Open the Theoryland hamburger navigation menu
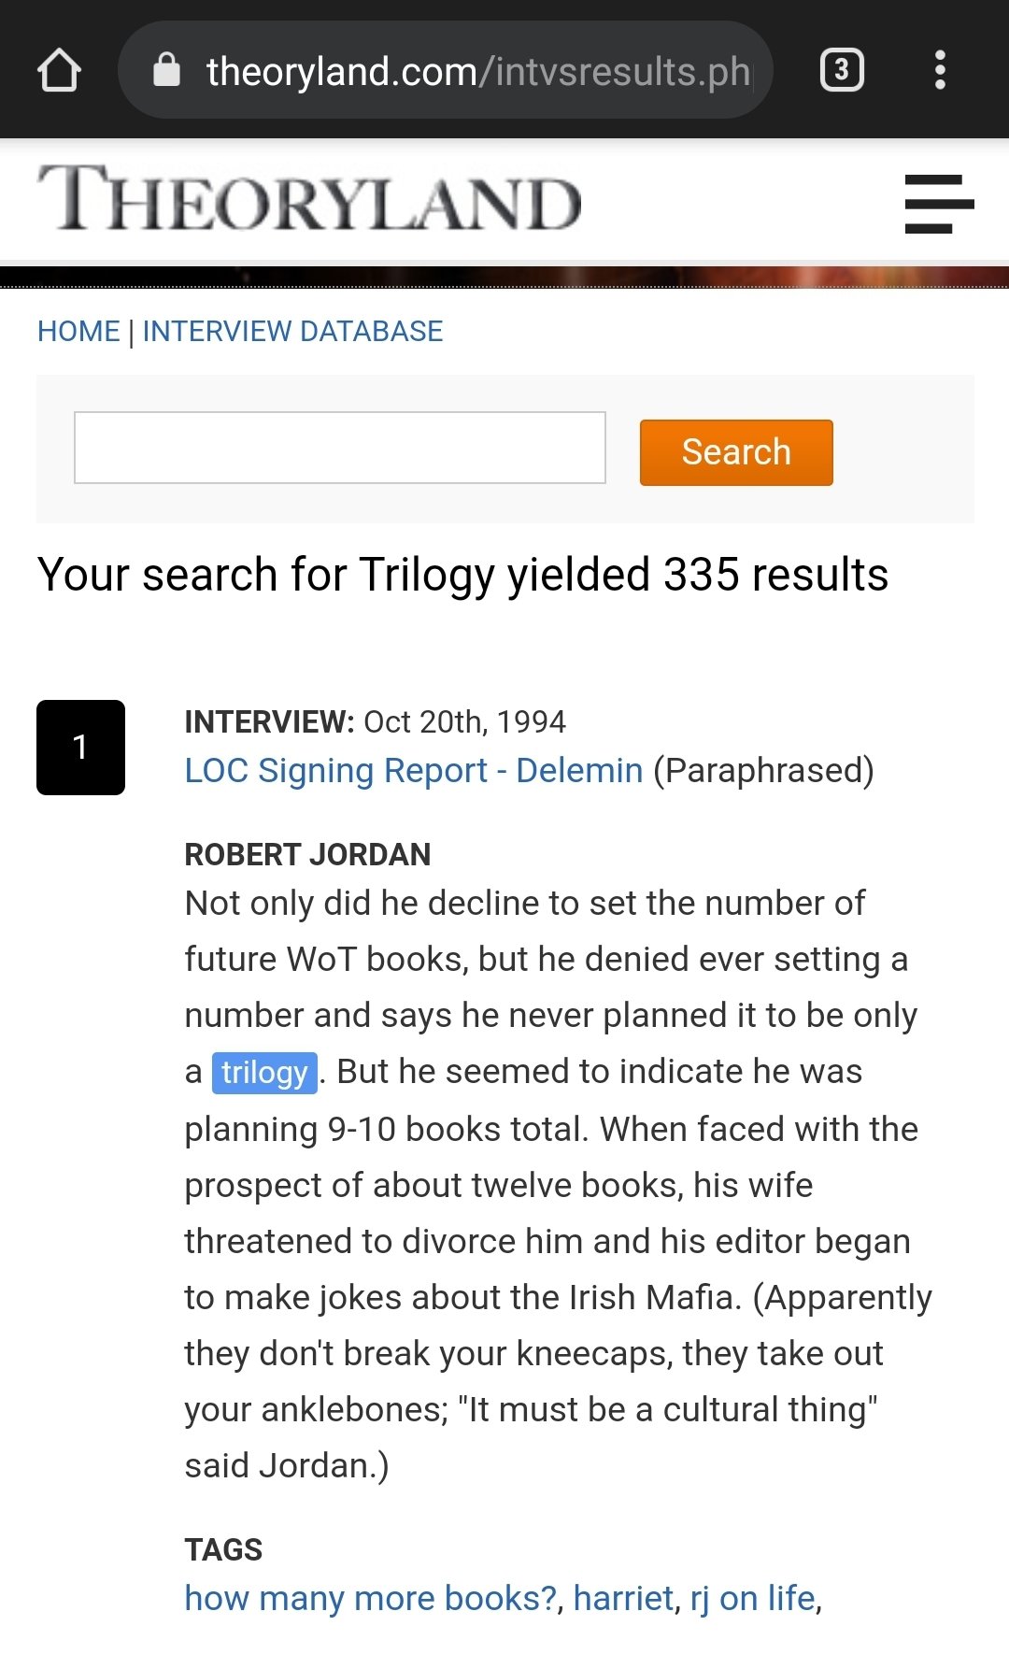 pos(939,204)
